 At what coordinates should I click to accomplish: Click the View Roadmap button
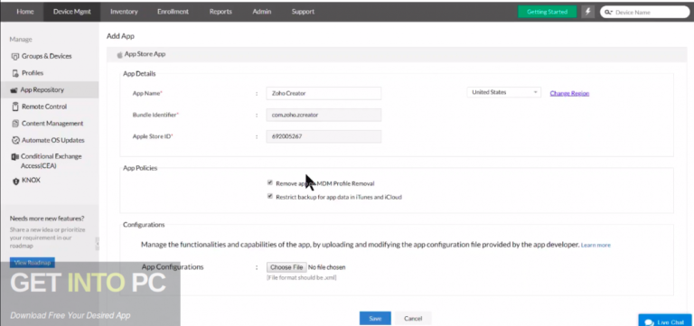[33, 263]
